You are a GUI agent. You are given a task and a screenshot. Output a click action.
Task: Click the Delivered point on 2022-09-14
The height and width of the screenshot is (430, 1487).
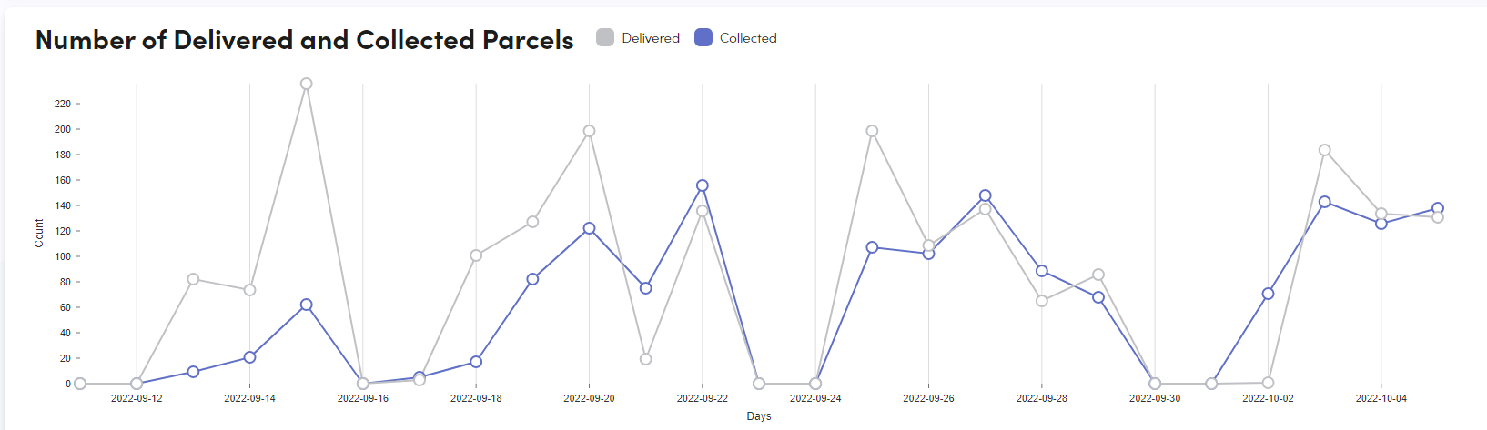pyautogui.click(x=250, y=290)
